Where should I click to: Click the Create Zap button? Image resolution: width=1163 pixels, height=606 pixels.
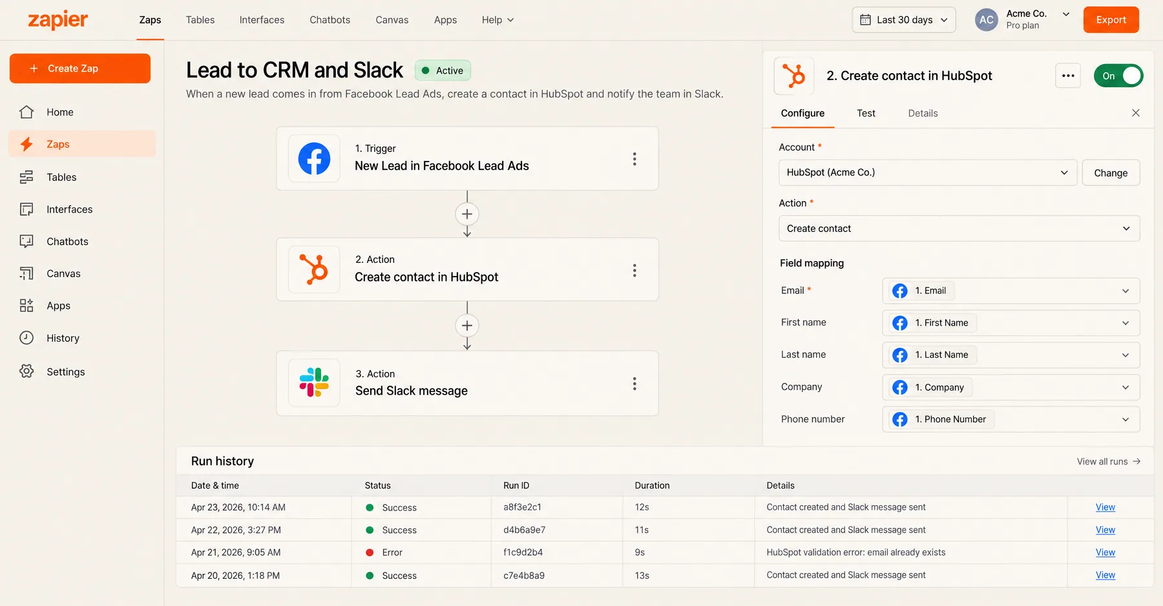pyautogui.click(x=80, y=68)
